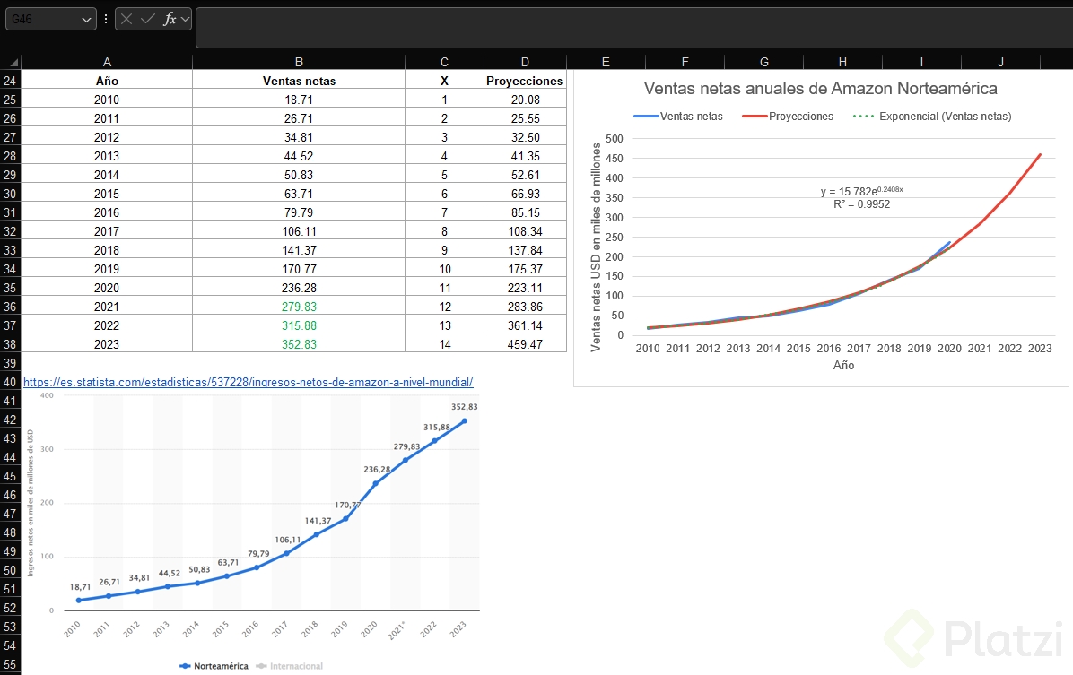Click the trendline equation label y = 15.782e
The image size is (1073, 675).
tap(861, 191)
